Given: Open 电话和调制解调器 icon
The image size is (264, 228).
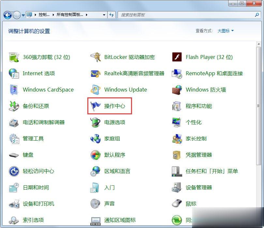Looking at the screenshot, I should point(14,122).
